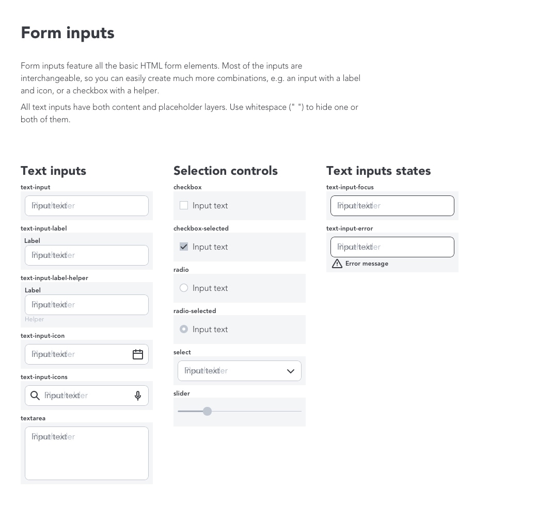Image resolution: width=537 pixels, height=509 pixels.
Task: Click the plain text-input field
Action: coord(87,206)
